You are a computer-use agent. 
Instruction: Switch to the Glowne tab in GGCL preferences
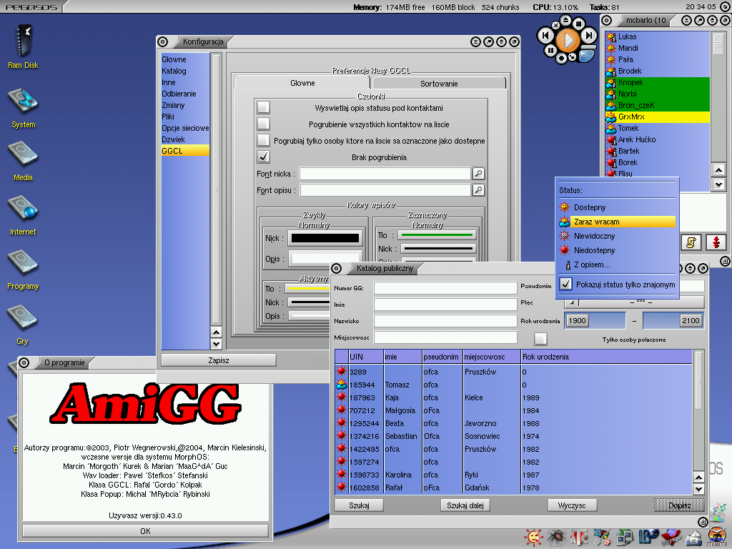tap(302, 83)
